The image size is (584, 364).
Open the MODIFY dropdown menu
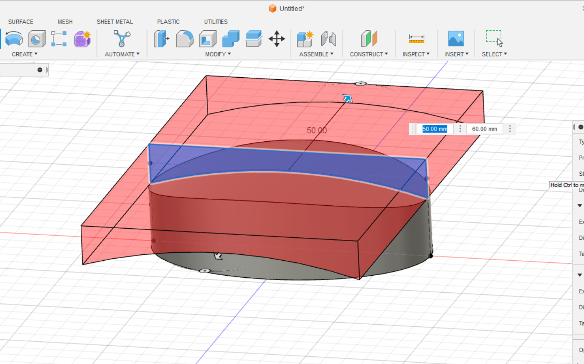point(218,54)
